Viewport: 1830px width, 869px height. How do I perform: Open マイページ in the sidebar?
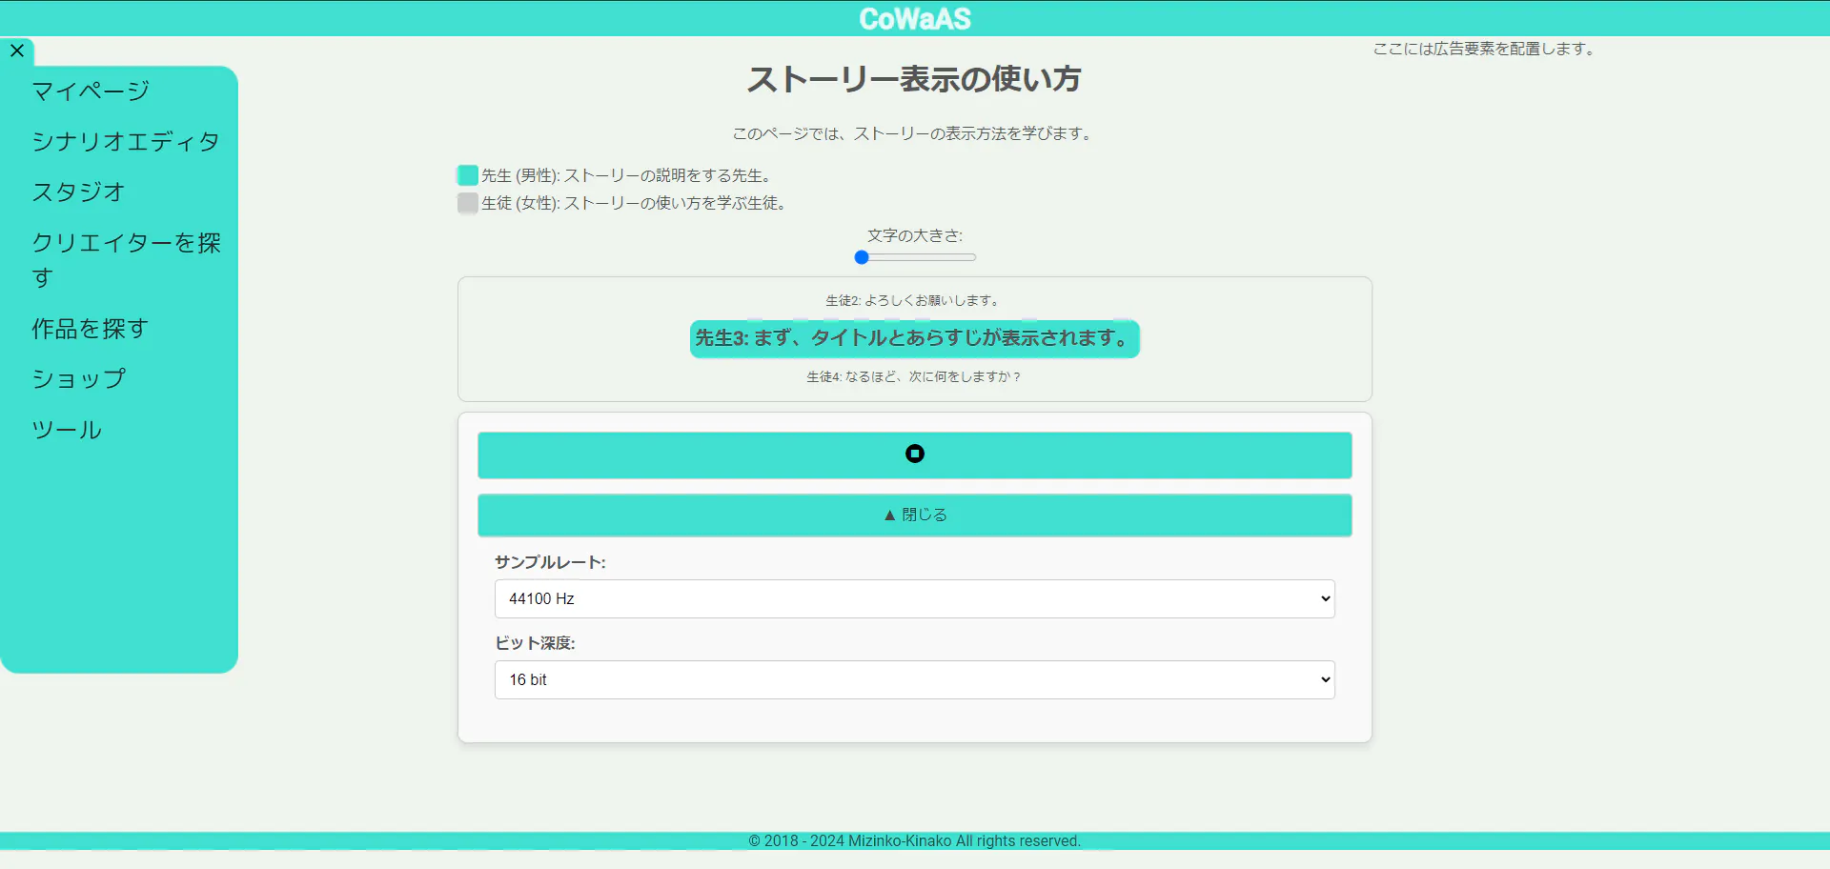coord(91,91)
